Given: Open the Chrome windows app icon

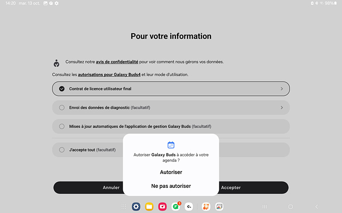Looking at the screenshot, I should tap(219, 207).
